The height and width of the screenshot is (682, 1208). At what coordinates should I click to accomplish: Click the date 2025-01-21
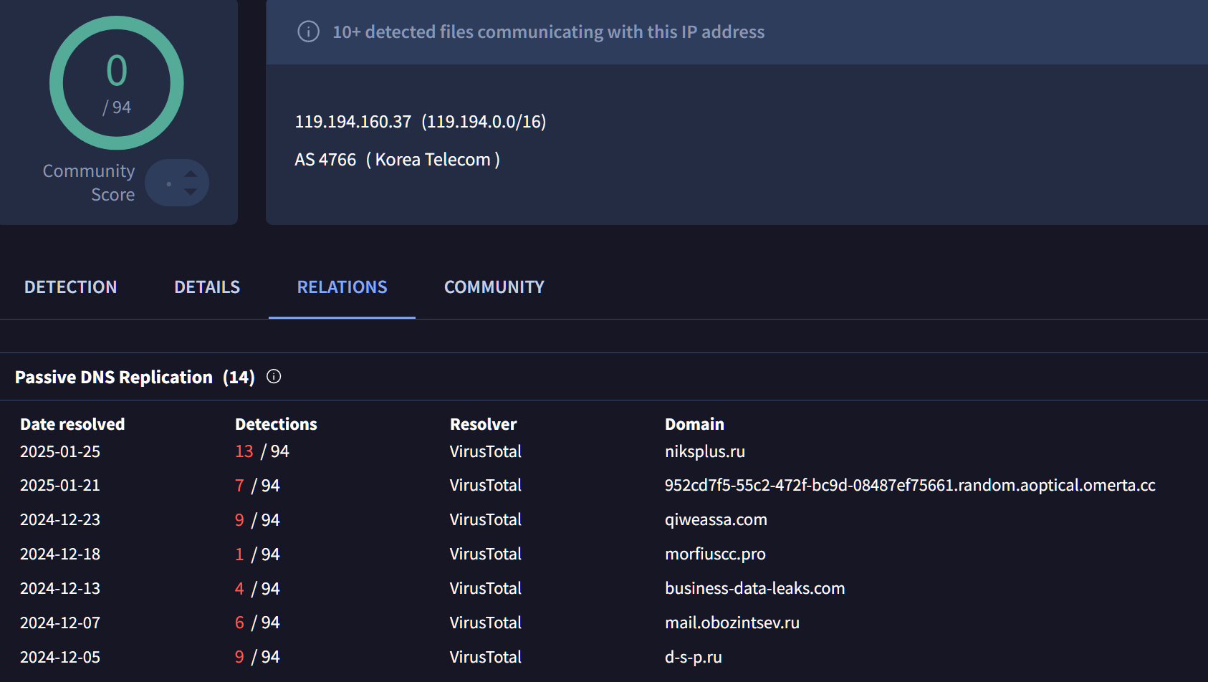[60, 485]
